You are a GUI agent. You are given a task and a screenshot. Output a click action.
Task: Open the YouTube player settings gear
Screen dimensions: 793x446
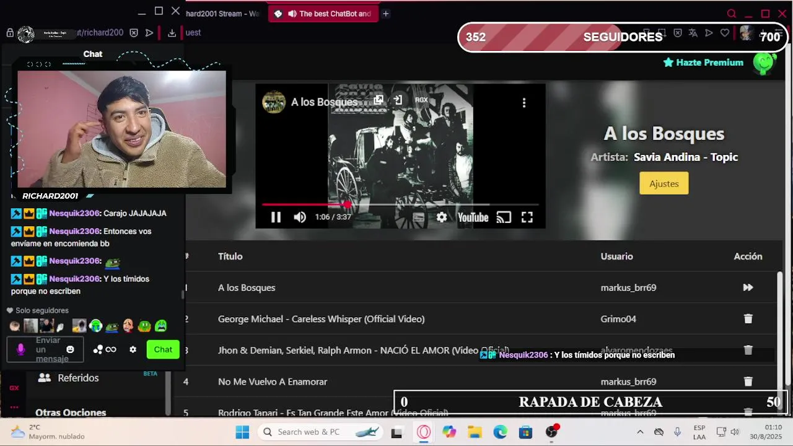point(442,217)
